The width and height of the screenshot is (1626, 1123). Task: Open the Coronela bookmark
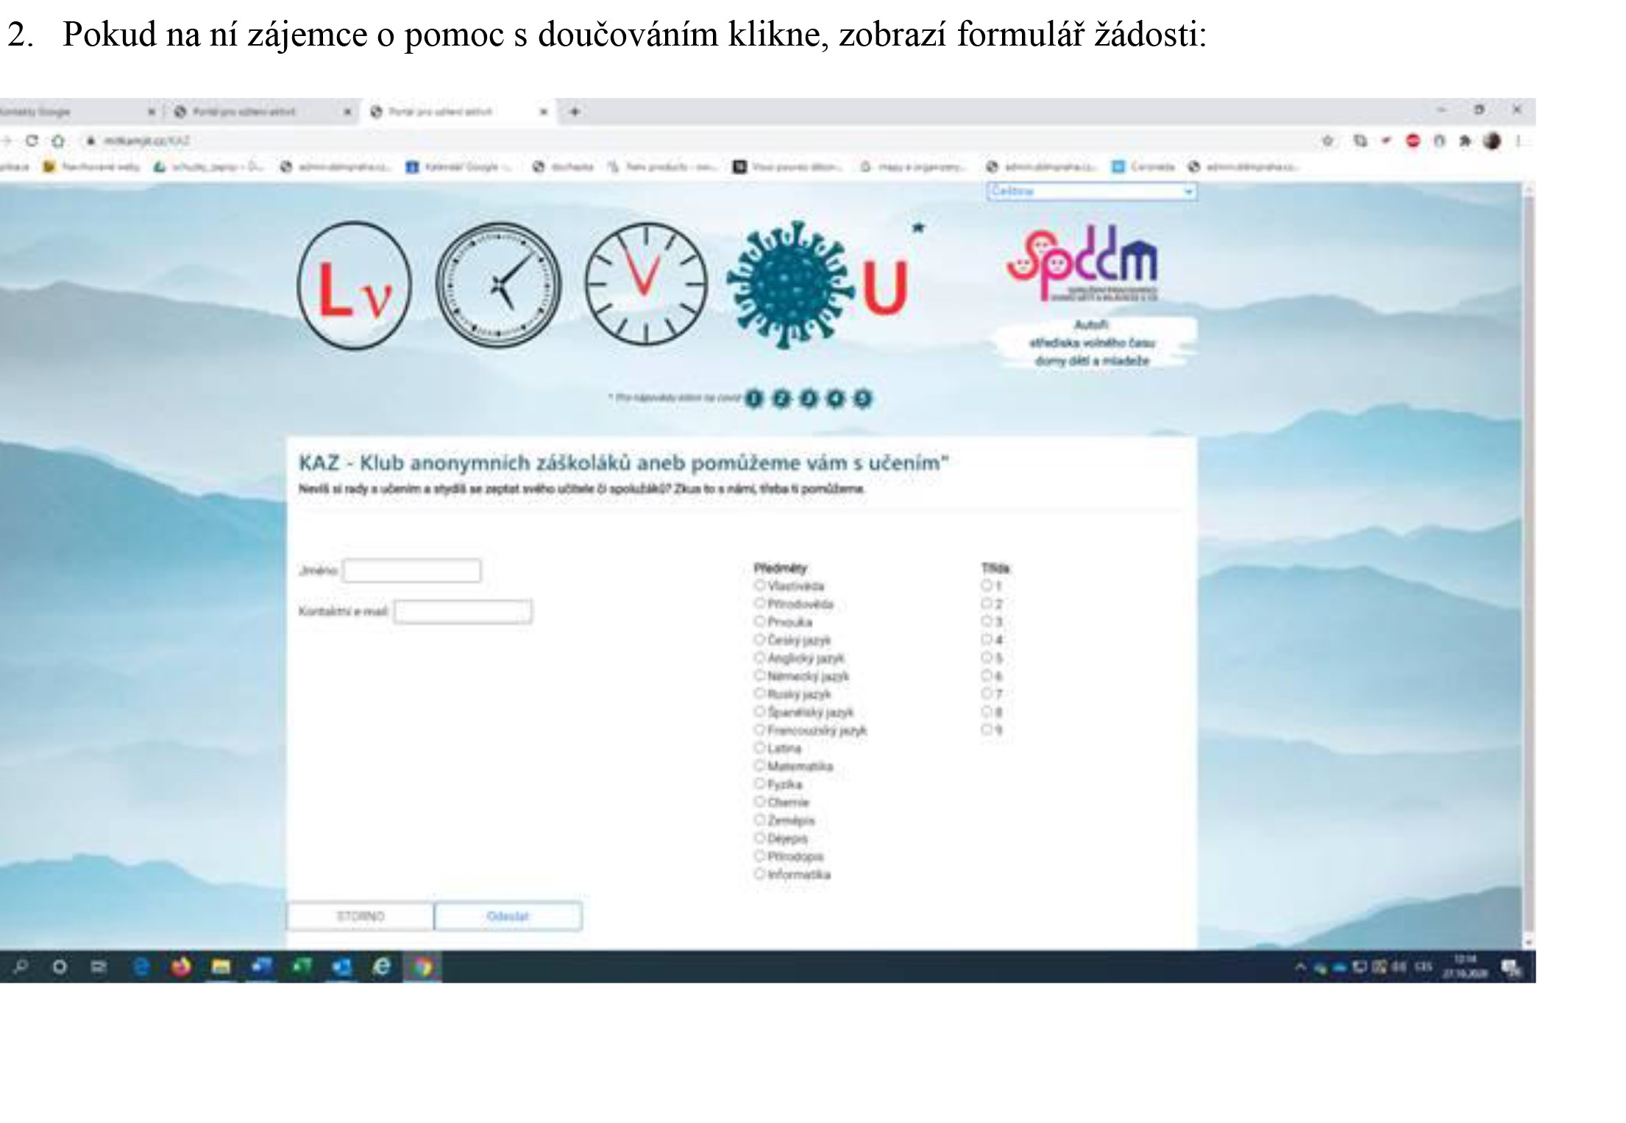coord(1143,167)
